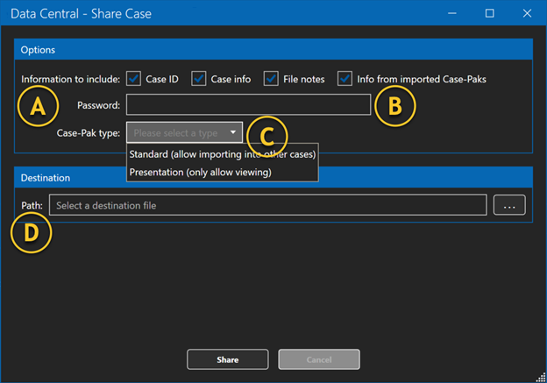Image resolution: width=547 pixels, height=383 pixels.
Task: Disable the File notes checkbox
Action: (x=271, y=79)
